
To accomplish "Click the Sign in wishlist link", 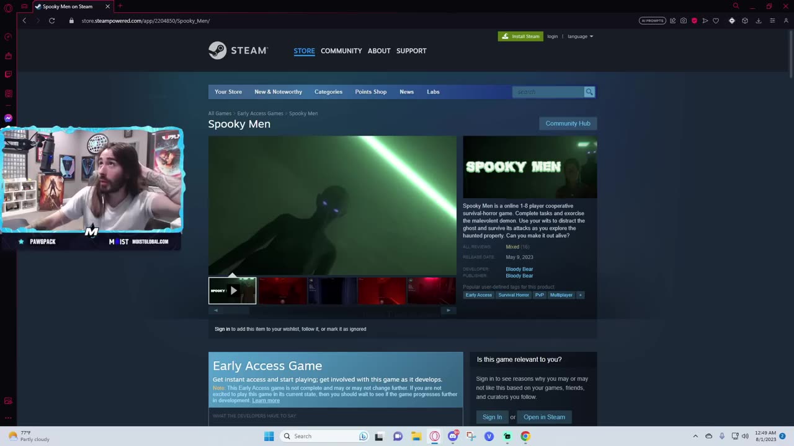I will click(222, 329).
